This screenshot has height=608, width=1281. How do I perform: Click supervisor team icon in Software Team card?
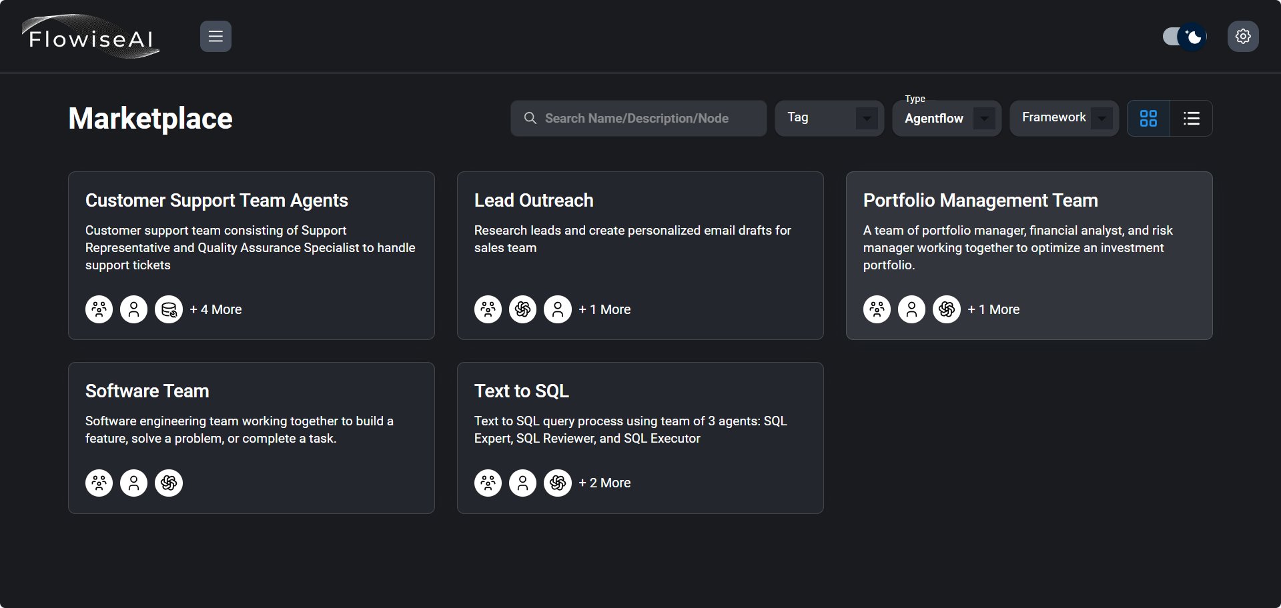click(x=99, y=483)
